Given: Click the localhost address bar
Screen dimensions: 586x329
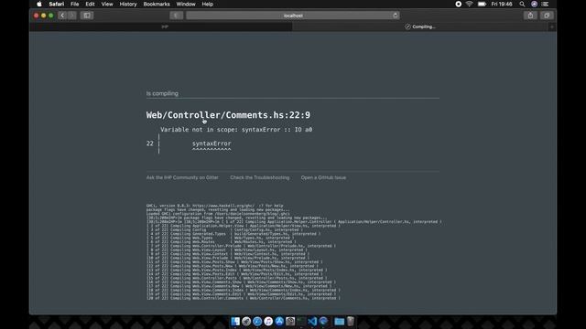Looking at the screenshot, I should 293,16.
